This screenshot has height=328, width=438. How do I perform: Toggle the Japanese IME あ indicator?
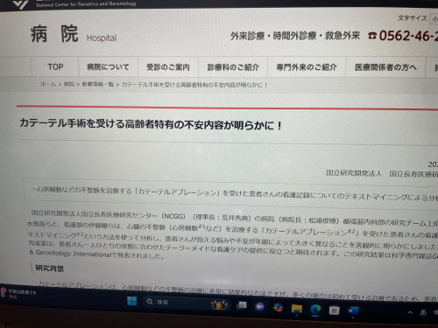click(423, 312)
